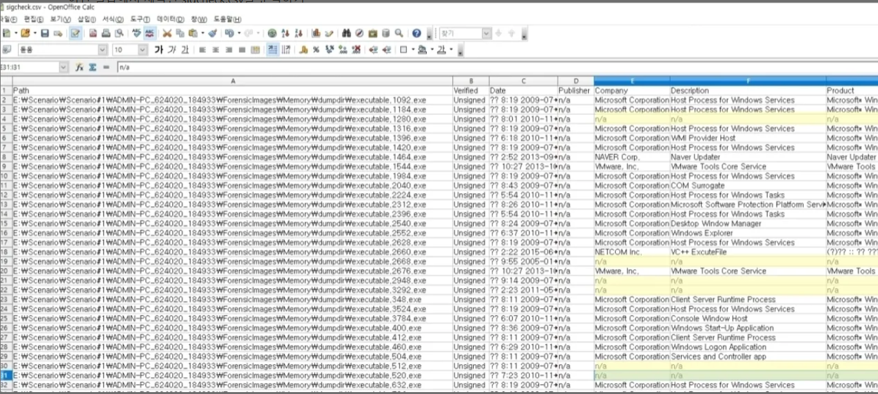Image resolution: width=878 pixels, height=394 pixels.
Task: Select the column A header
Action: (232, 81)
